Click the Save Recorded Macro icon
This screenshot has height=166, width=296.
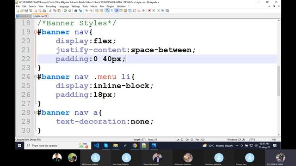coord(167,11)
